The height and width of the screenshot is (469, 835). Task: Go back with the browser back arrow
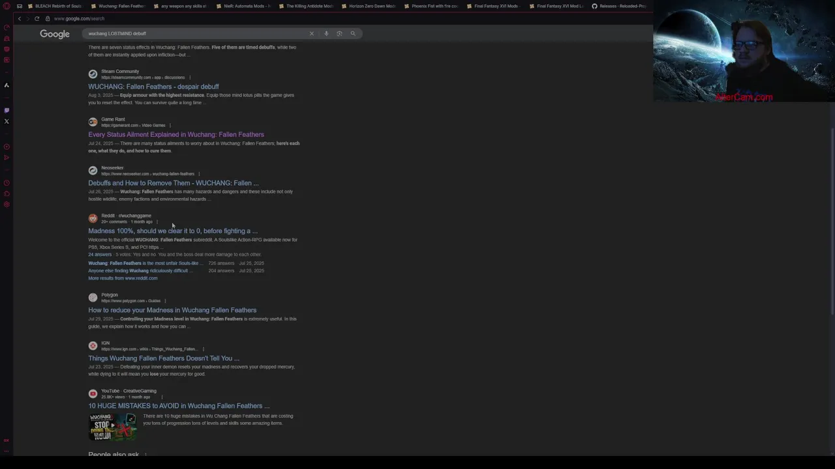(x=19, y=18)
